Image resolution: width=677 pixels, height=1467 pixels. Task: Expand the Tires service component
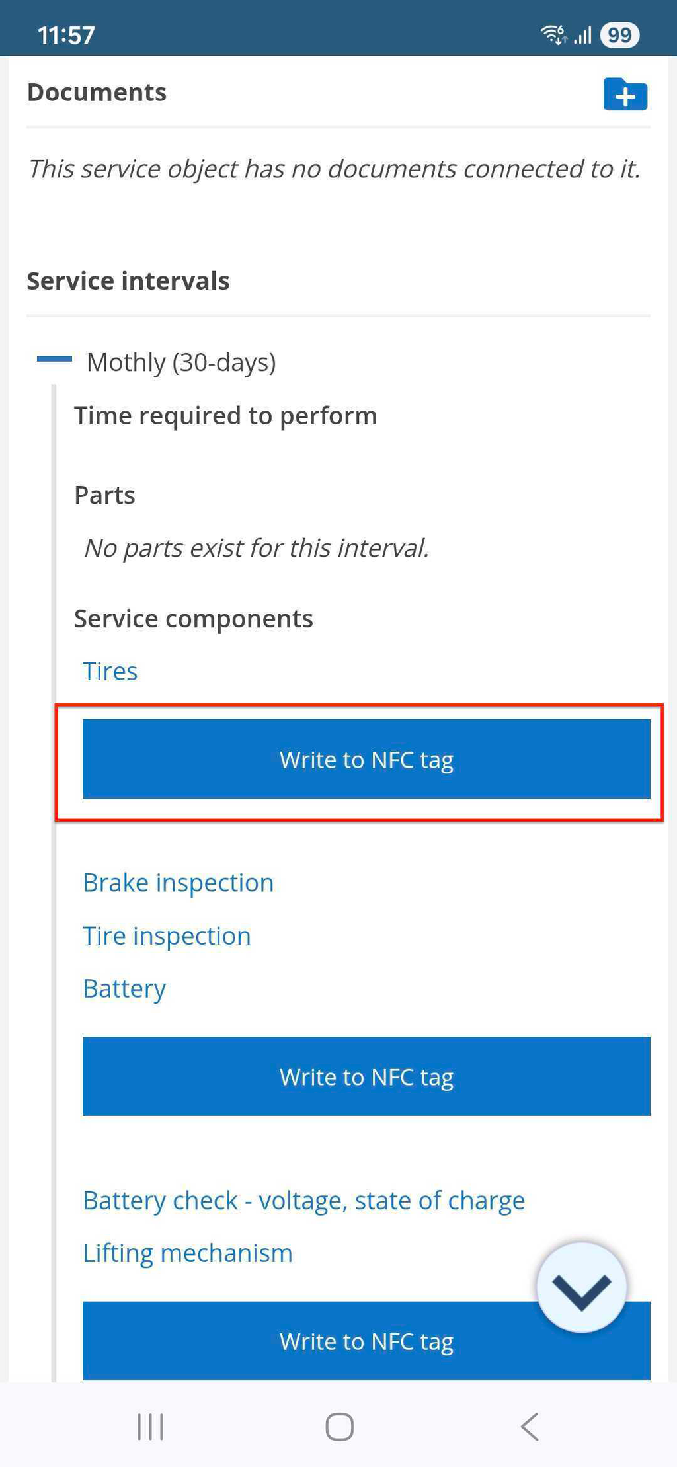click(x=110, y=670)
